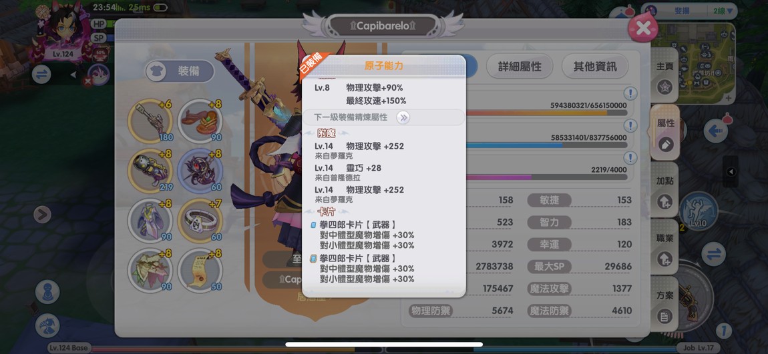
Task: Expand the left-side panel arrow
Action: pyautogui.click(x=43, y=214)
